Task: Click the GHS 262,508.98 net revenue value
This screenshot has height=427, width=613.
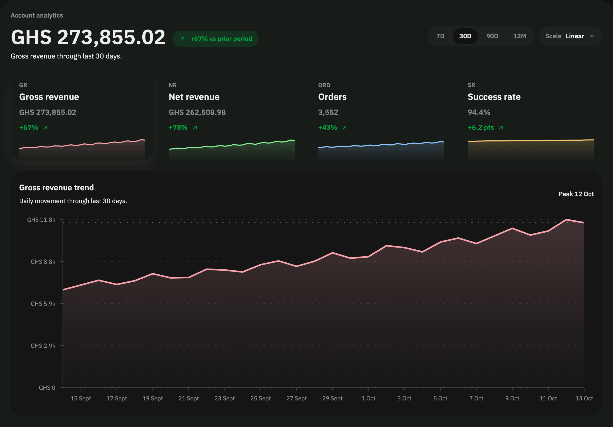Action: (x=197, y=112)
